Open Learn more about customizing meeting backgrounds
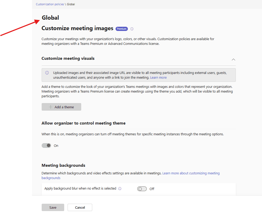The width and height of the screenshot is (262, 215). point(191,173)
